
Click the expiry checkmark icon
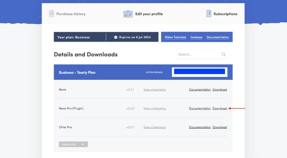116,37
